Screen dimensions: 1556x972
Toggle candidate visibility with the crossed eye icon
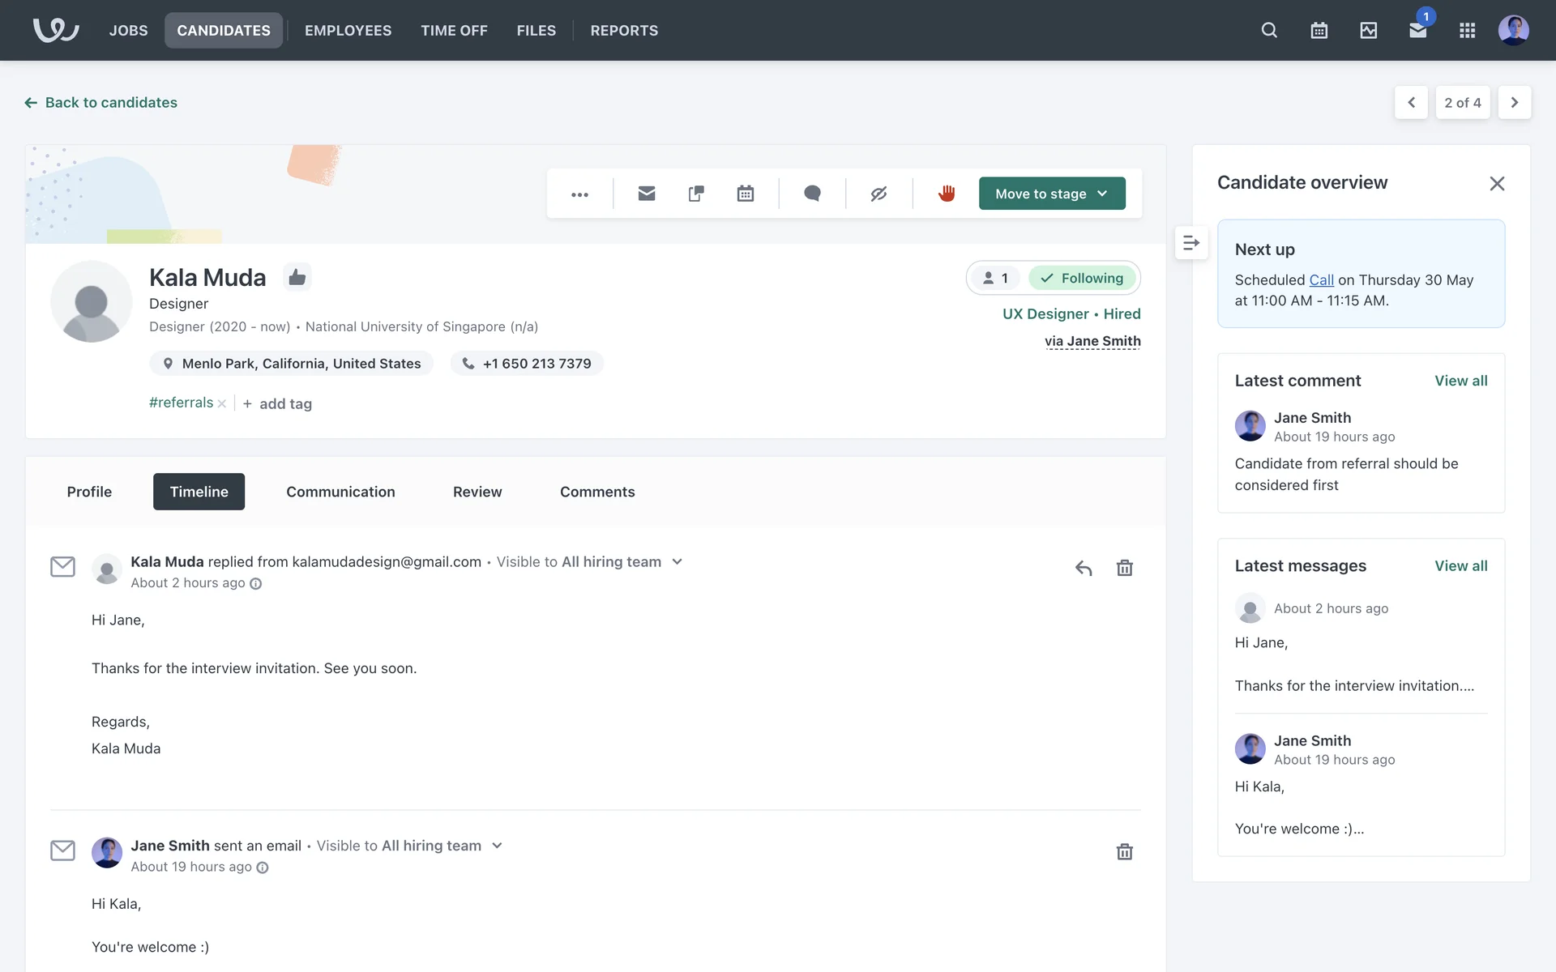pyautogui.click(x=878, y=194)
